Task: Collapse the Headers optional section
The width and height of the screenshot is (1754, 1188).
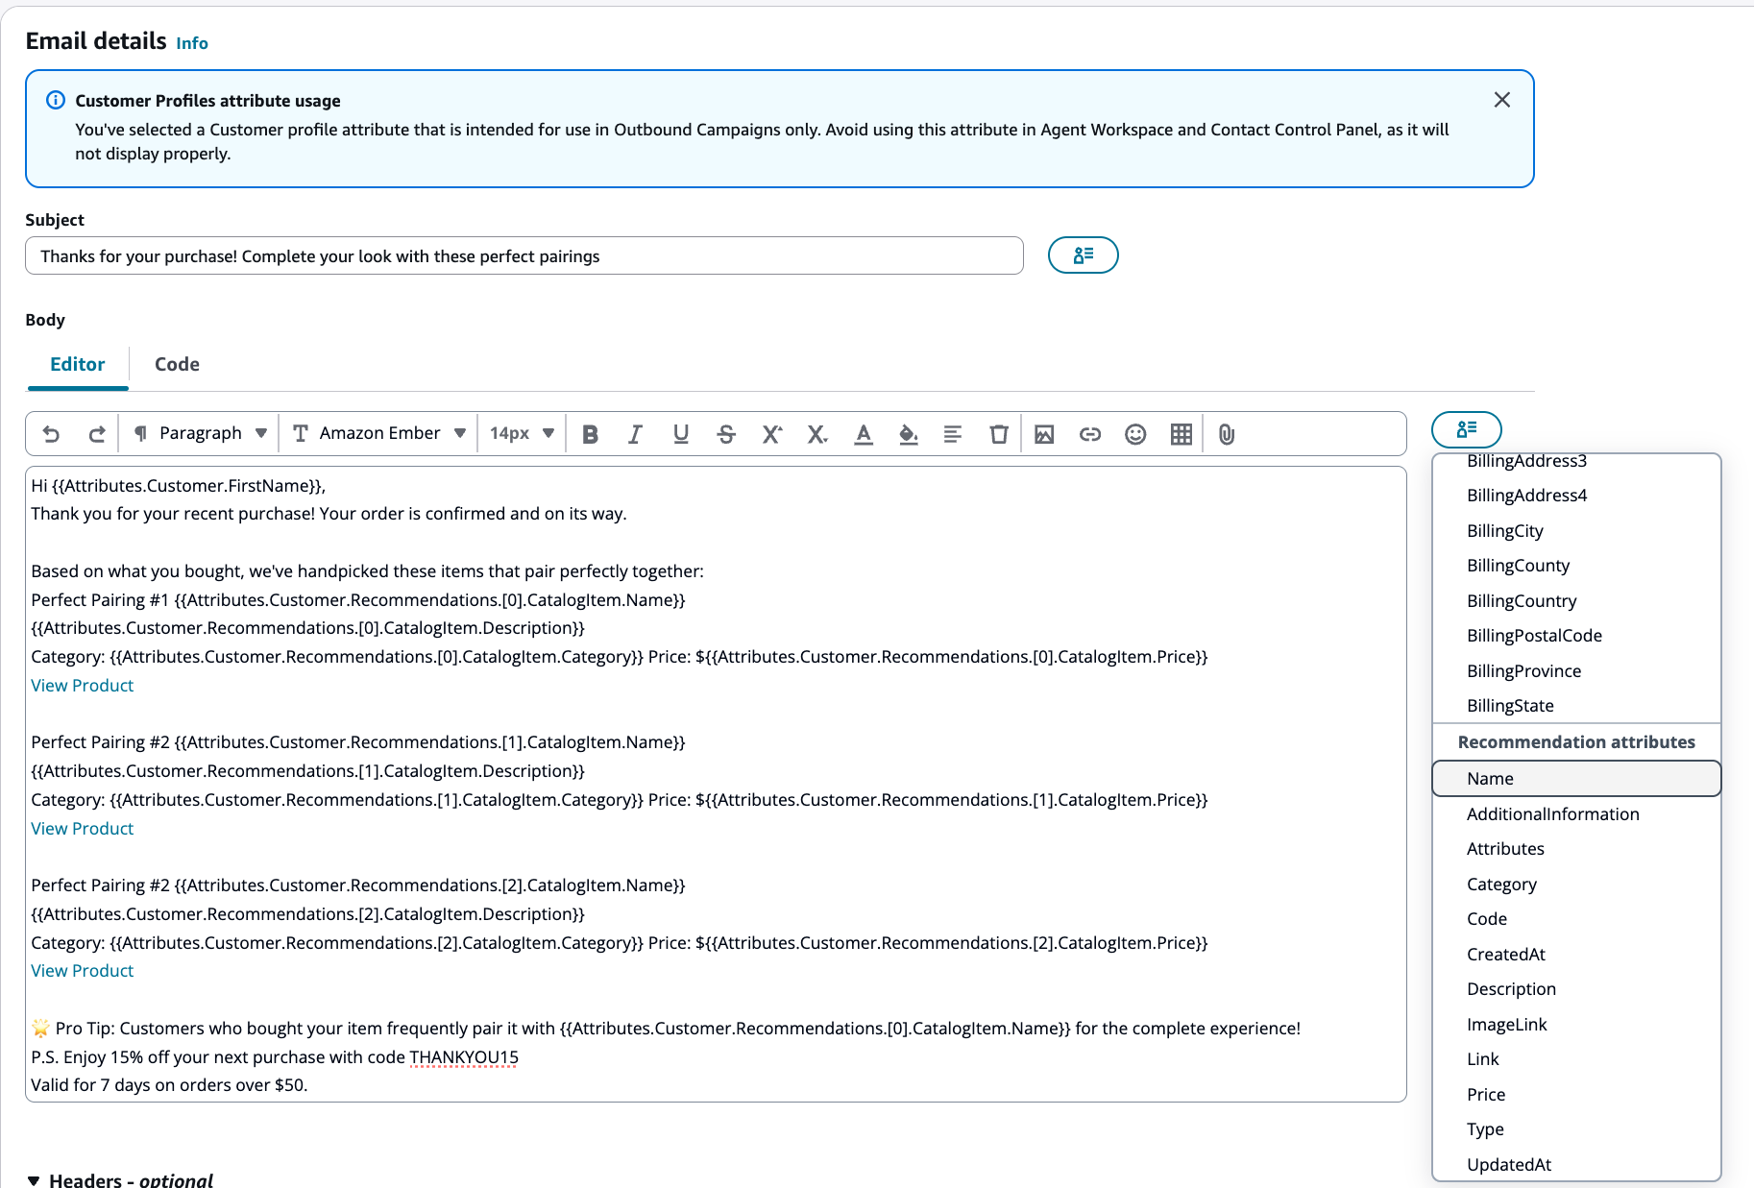Action: (37, 1180)
